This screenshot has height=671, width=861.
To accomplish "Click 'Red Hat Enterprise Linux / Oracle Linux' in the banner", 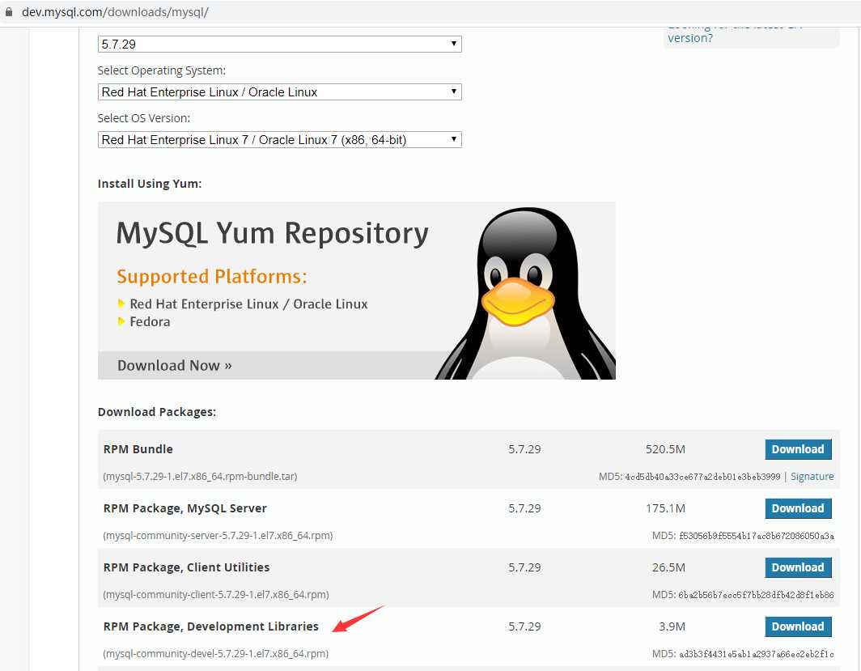I will [x=248, y=304].
